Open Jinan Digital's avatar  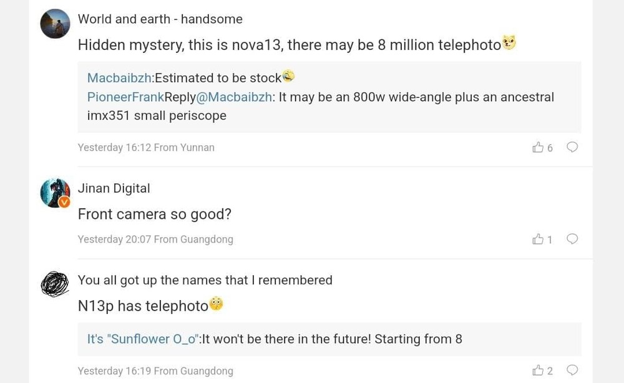(x=55, y=192)
